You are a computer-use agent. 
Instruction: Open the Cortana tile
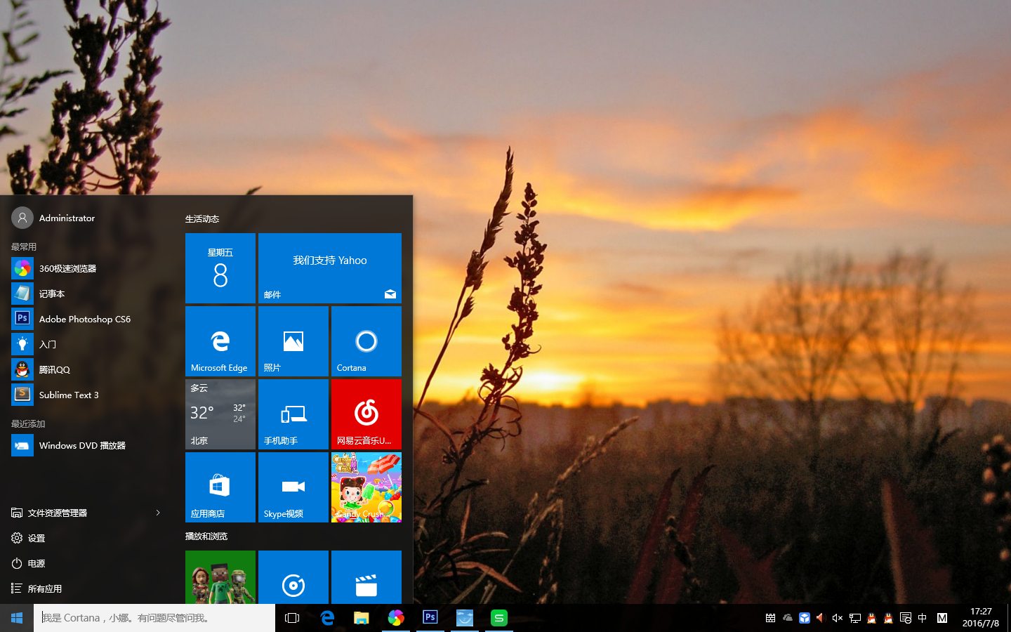point(366,341)
